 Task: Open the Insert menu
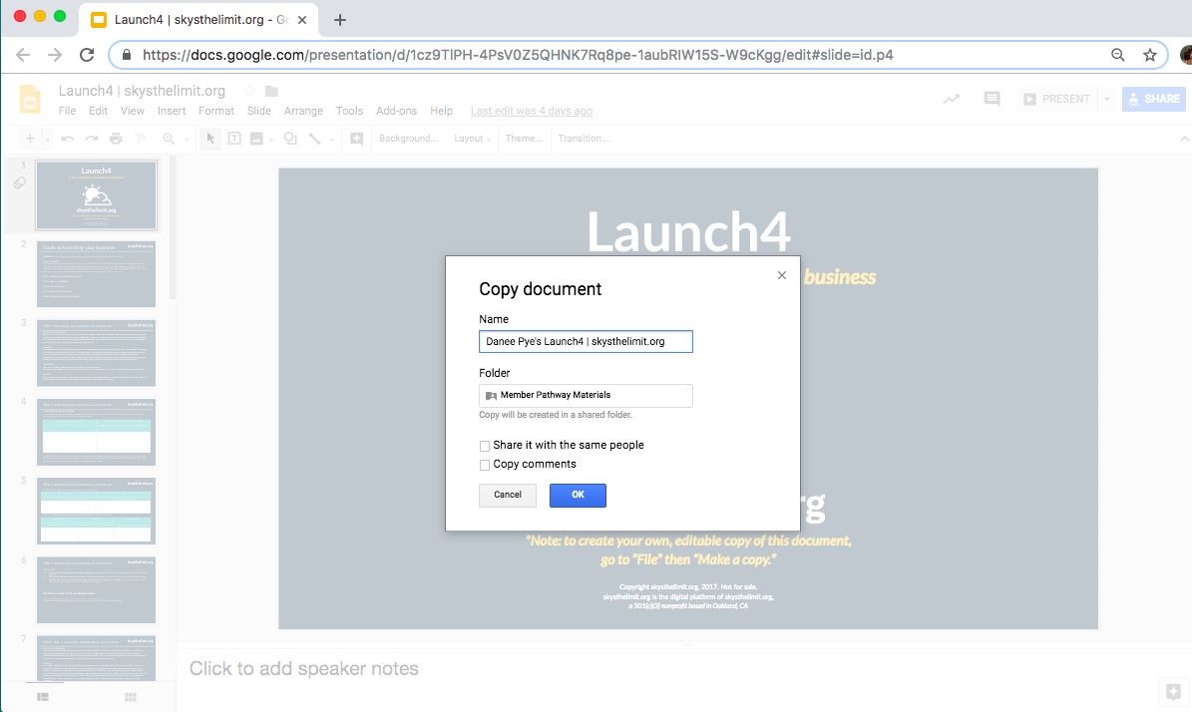click(x=172, y=111)
